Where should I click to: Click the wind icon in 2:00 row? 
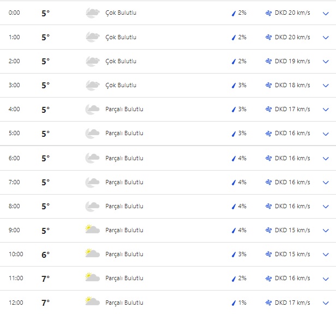(268, 61)
